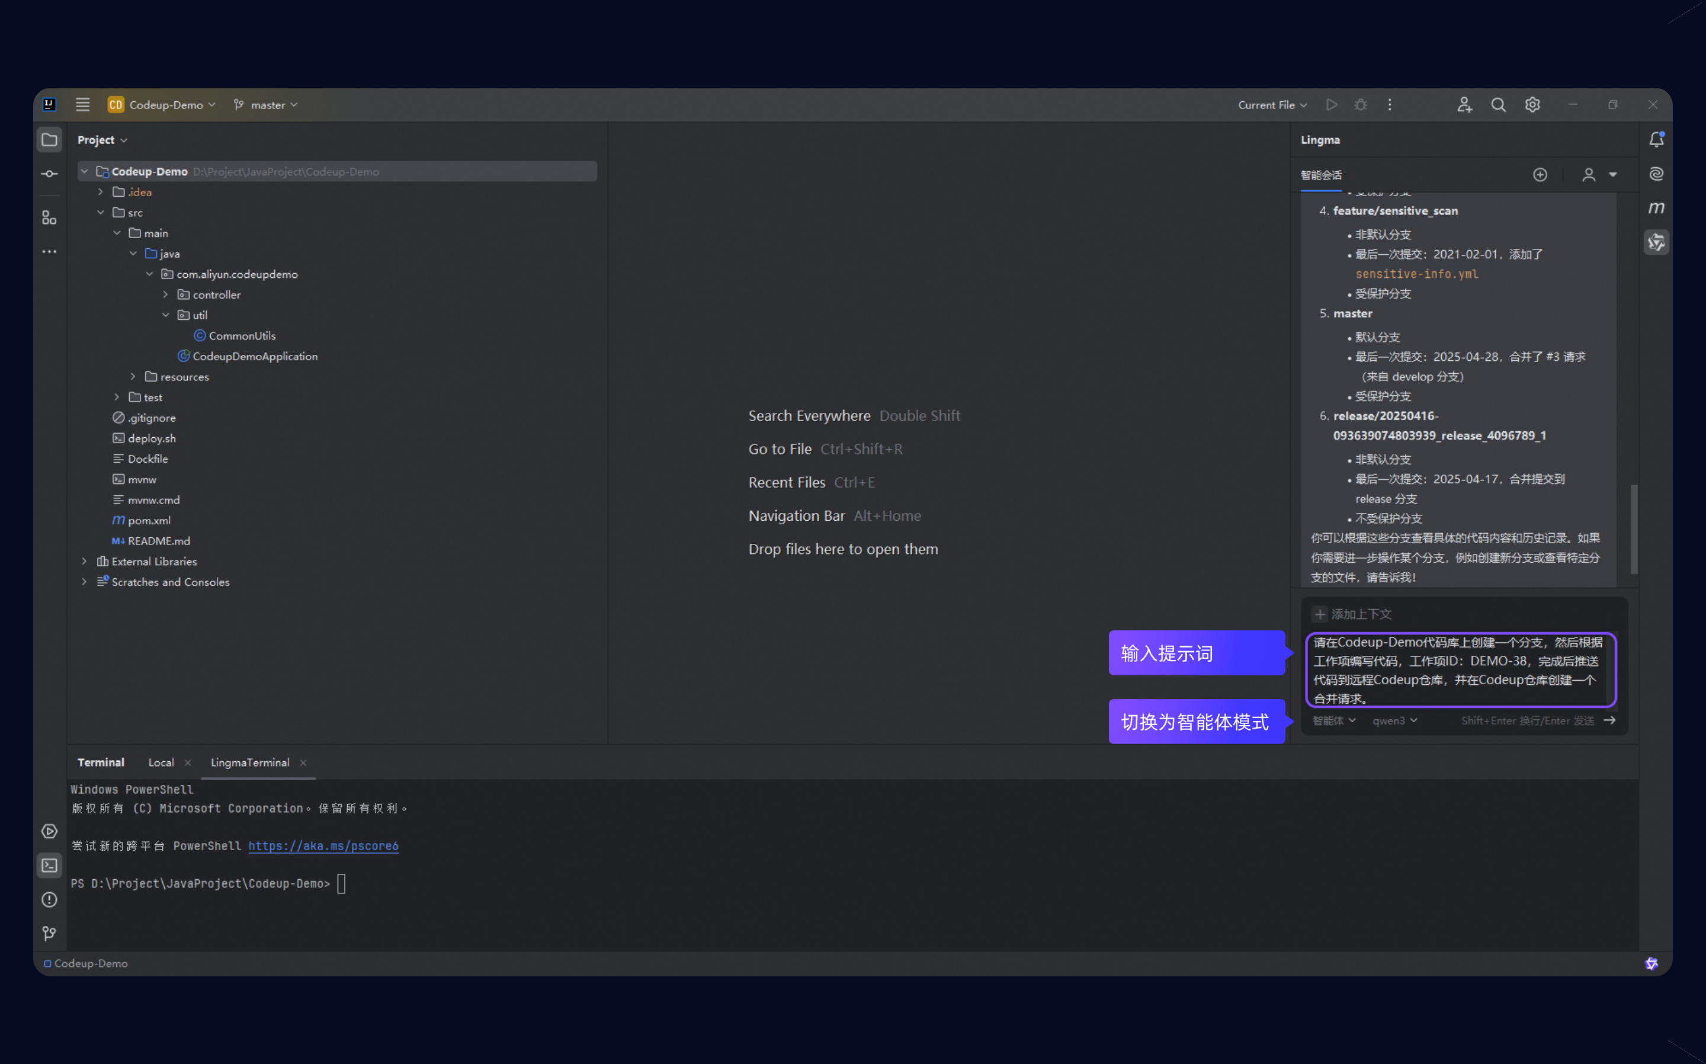Open the Lingma tool window icon
Viewport: 1706px width, 1064px height.
click(x=1656, y=242)
